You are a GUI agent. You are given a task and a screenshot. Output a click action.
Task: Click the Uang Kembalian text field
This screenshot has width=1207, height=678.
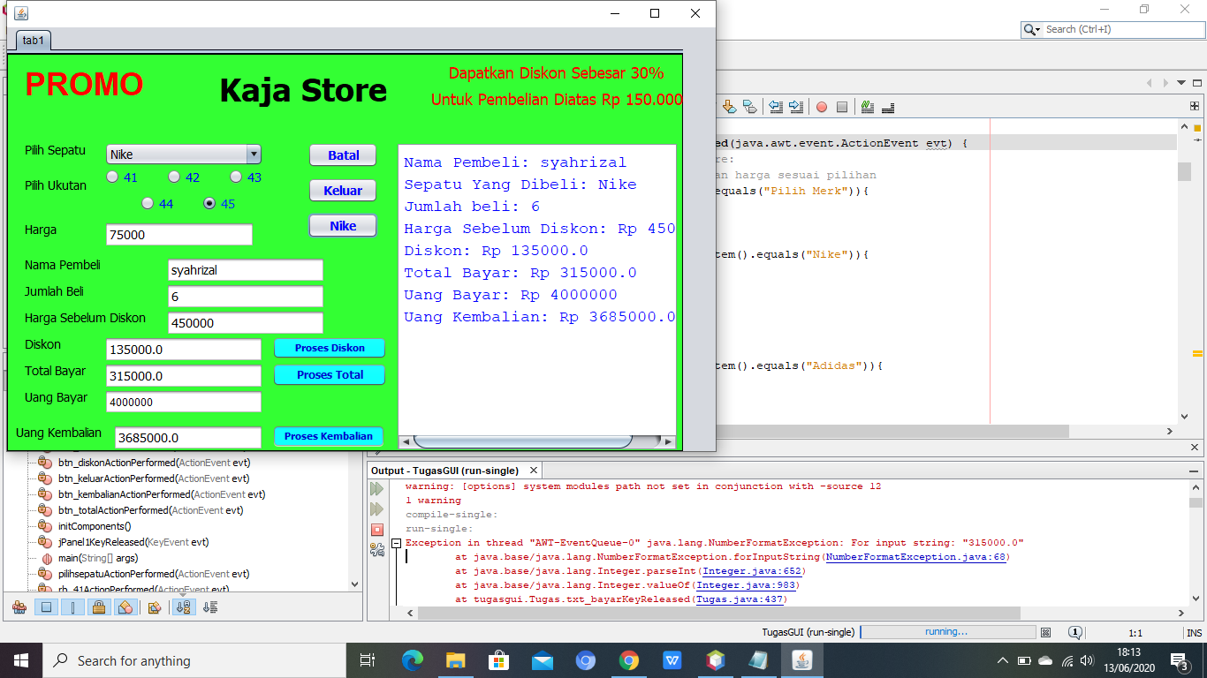(x=188, y=437)
